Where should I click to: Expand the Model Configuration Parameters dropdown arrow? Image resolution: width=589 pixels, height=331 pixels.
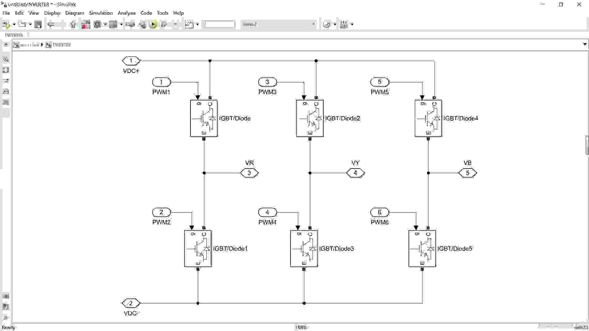point(106,25)
